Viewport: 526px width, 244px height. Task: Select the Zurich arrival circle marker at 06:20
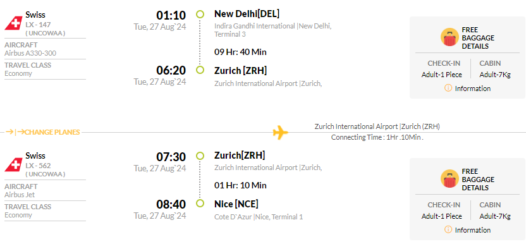[200, 70]
